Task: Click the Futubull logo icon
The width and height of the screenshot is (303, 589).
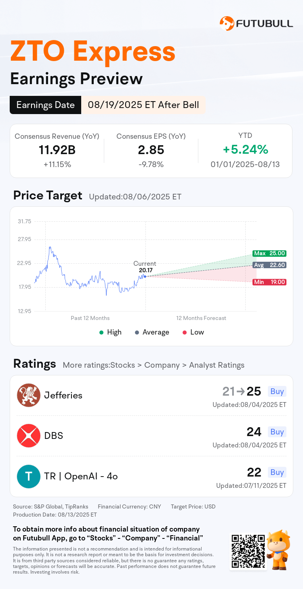Action: point(227,23)
